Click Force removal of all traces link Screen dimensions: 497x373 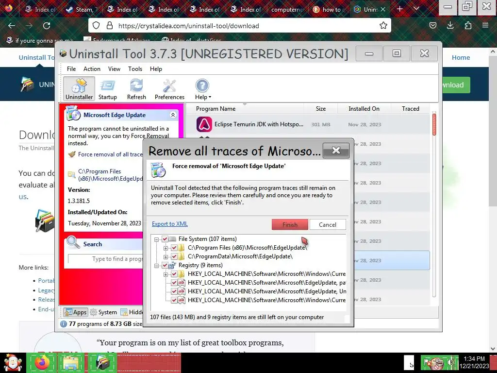(110, 154)
